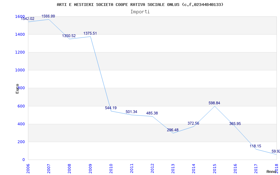
Task: Click the Euro y-axis label
Action: click(x=17, y=89)
